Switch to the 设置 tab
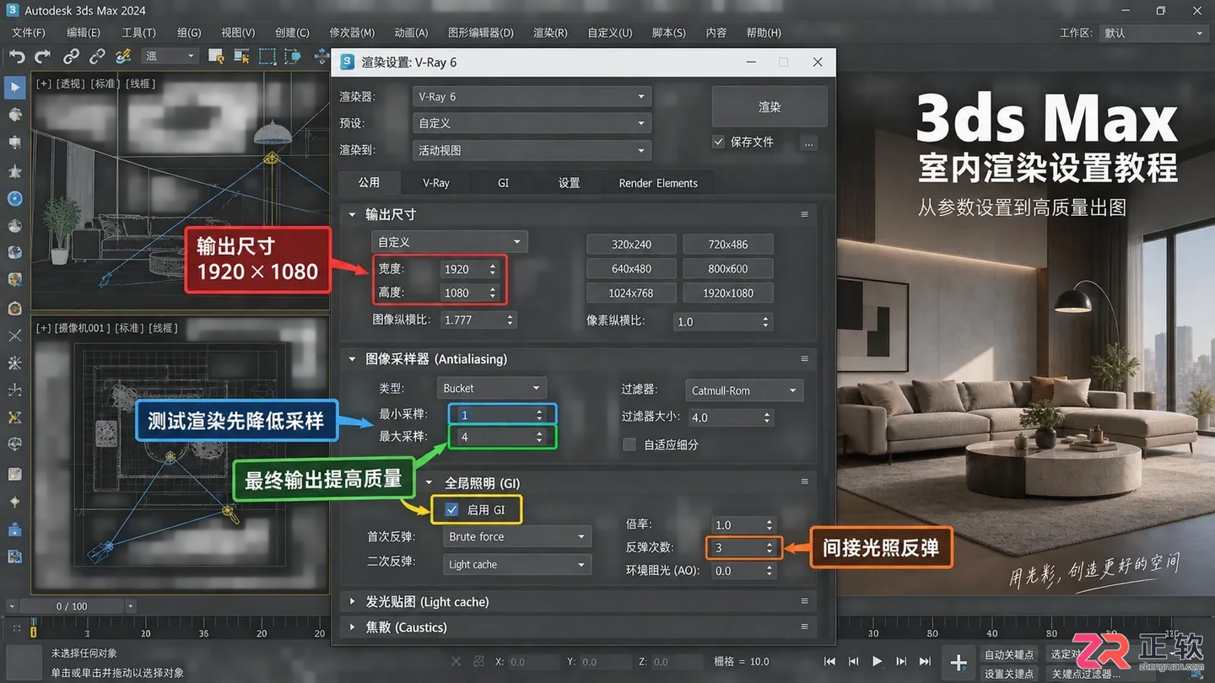 570,183
